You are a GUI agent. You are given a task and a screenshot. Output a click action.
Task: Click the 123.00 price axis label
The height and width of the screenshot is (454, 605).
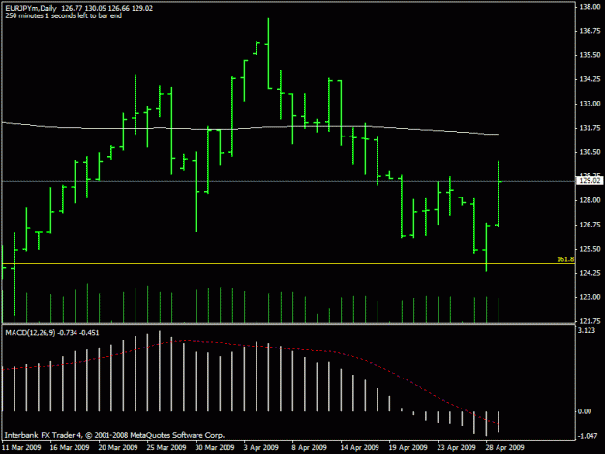pyautogui.click(x=590, y=297)
